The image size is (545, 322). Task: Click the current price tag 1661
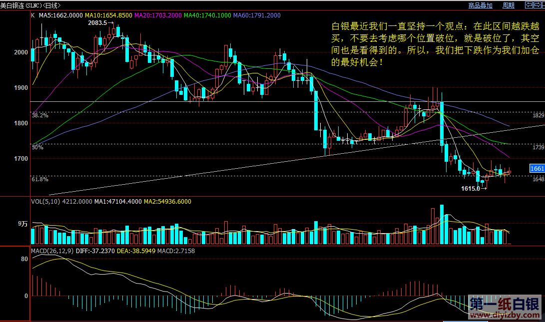pos(536,169)
